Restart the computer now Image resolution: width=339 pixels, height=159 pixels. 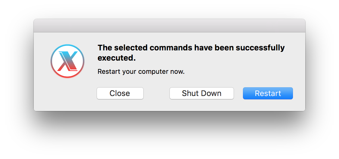click(268, 93)
